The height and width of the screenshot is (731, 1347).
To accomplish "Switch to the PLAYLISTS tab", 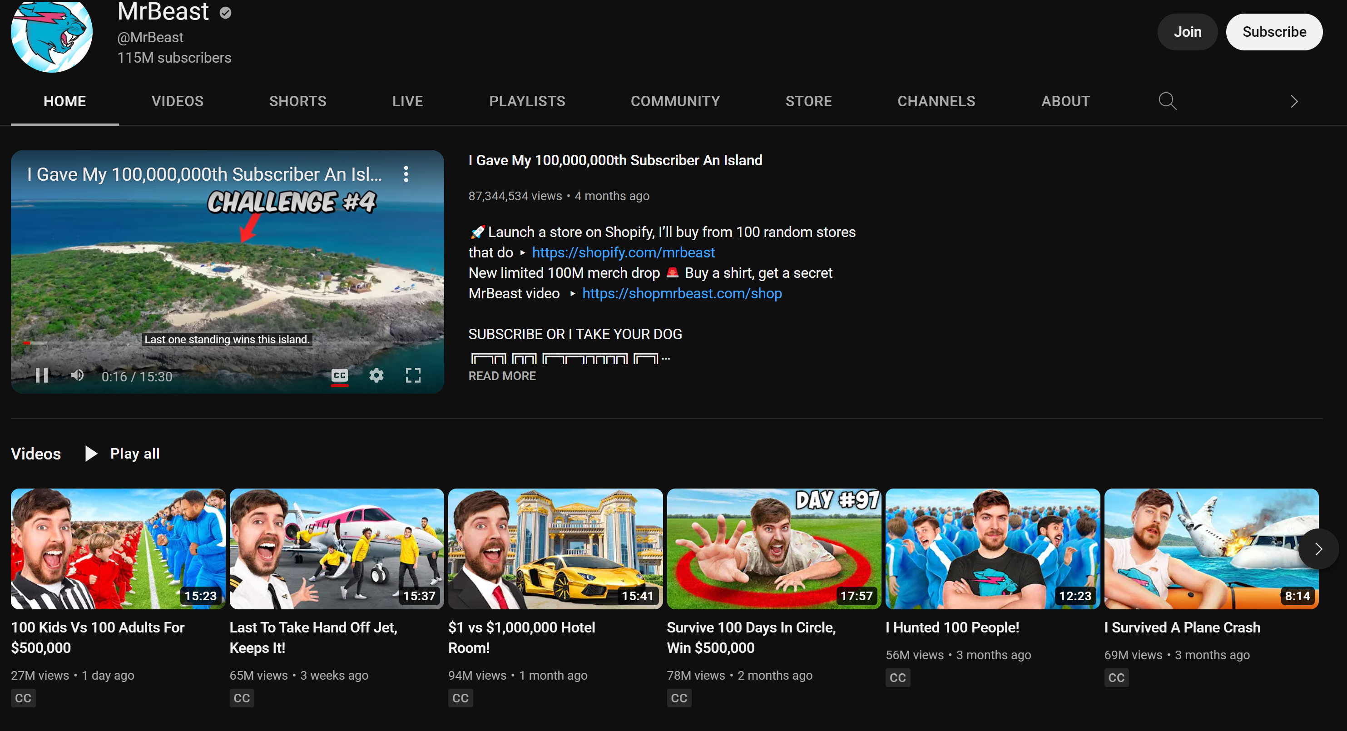I will pos(527,101).
